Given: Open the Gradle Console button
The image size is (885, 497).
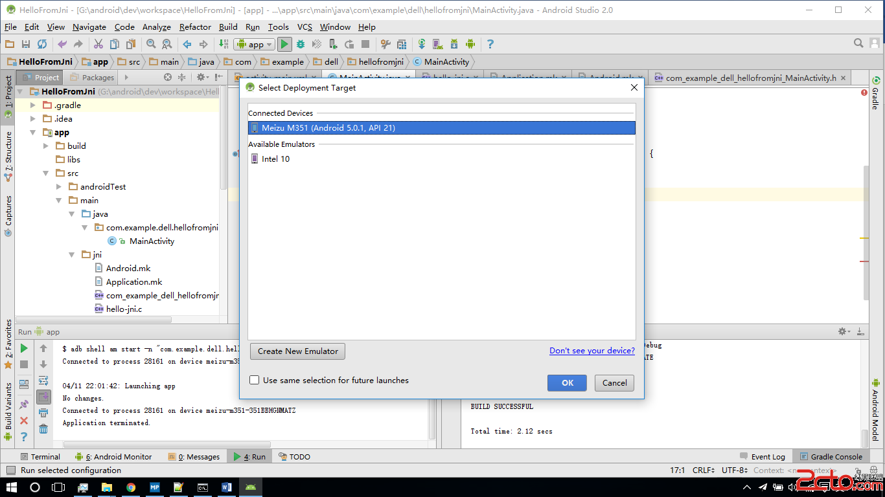Looking at the screenshot, I should [831, 456].
